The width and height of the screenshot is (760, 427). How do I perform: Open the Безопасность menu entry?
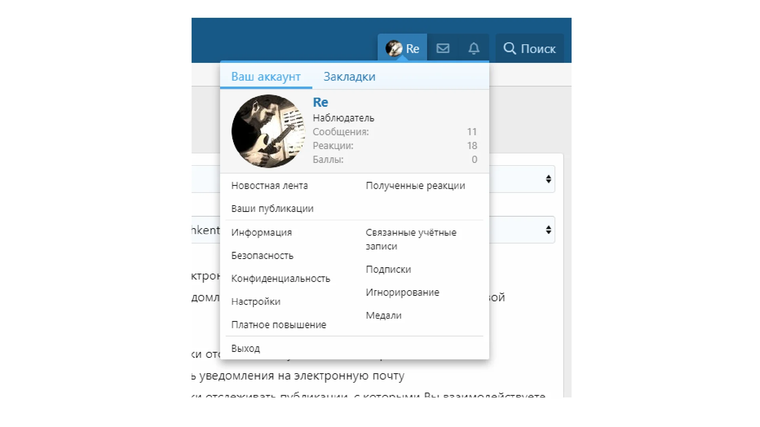pos(262,256)
